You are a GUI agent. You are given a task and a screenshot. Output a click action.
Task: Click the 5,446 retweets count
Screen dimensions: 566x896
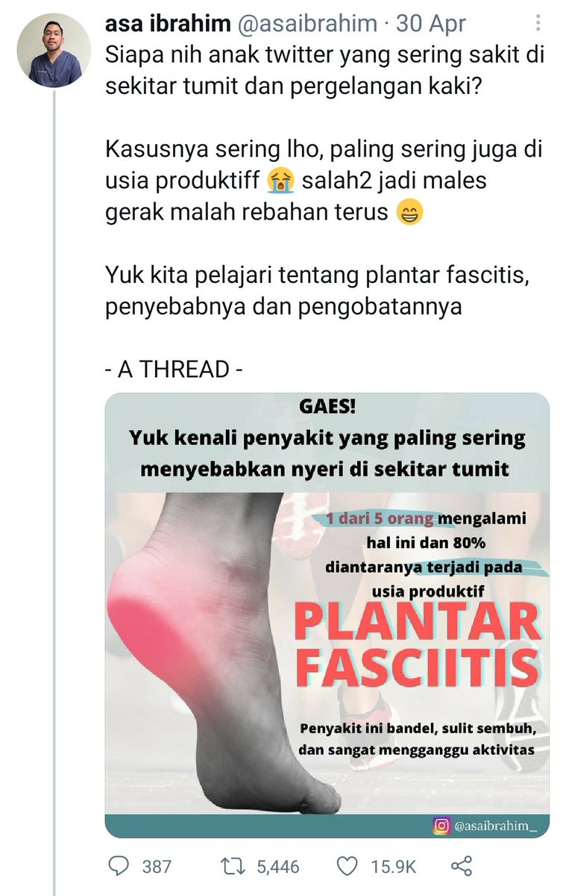(278, 868)
